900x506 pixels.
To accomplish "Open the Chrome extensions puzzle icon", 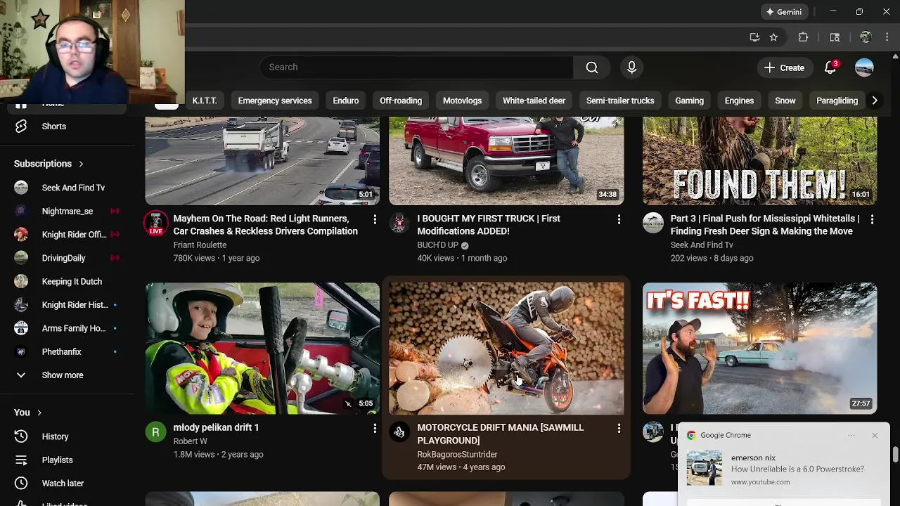I will click(803, 37).
